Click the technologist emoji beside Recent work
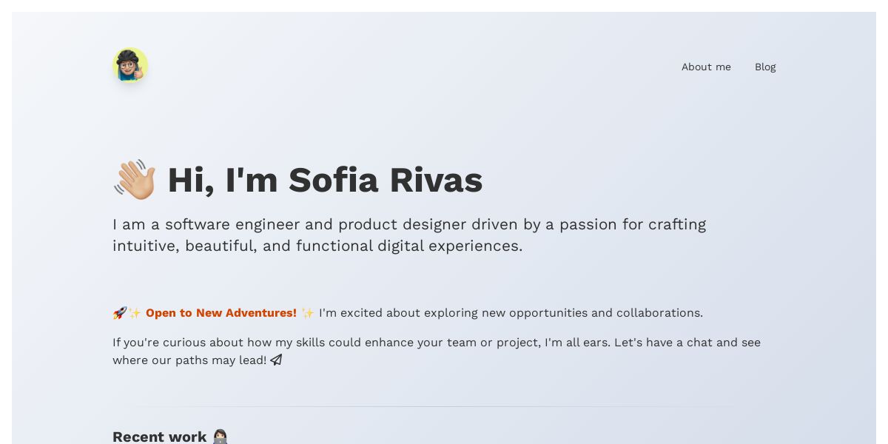This screenshot has height=444, width=888. pos(220,437)
